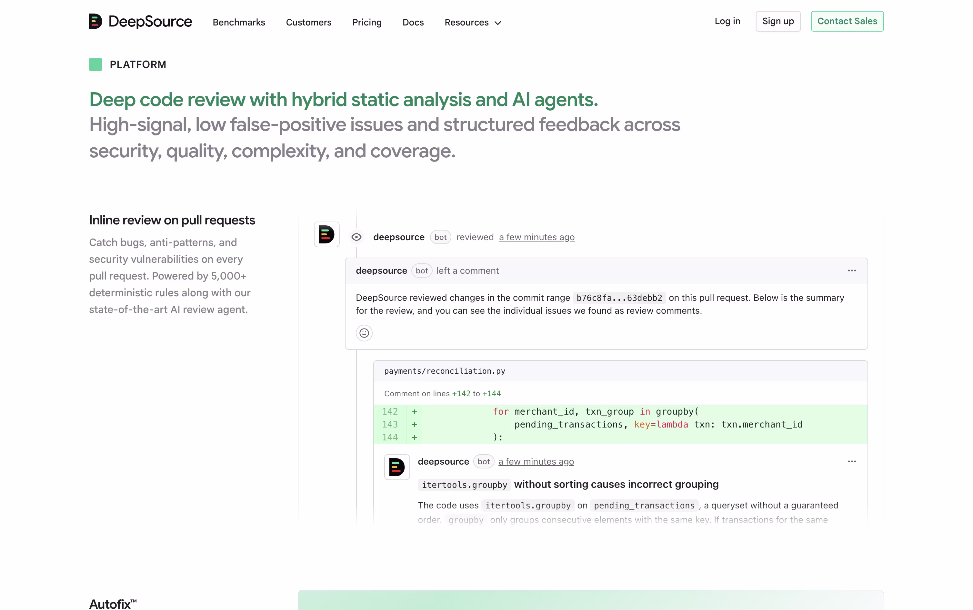Image resolution: width=973 pixels, height=610 pixels.
Task: Click the pending_transactions code tag in comment body
Action: tap(644, 506)
